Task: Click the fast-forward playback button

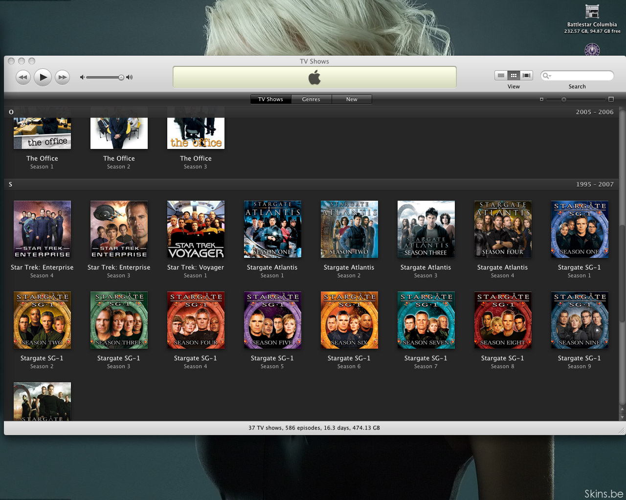Action: coord(62,77)
